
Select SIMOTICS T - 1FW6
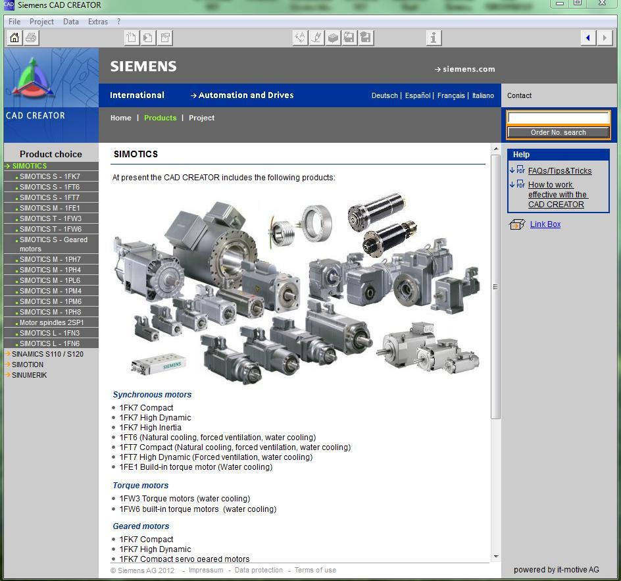coord(51,229)
